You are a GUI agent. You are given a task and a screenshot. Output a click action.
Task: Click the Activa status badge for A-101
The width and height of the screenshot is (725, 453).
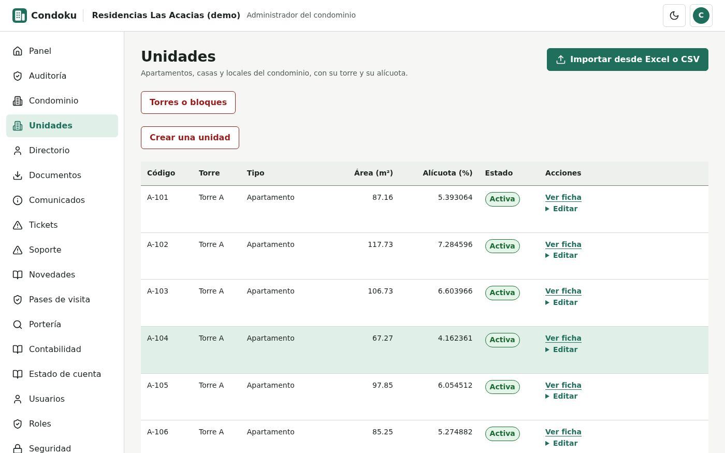[x=502, y=199]
